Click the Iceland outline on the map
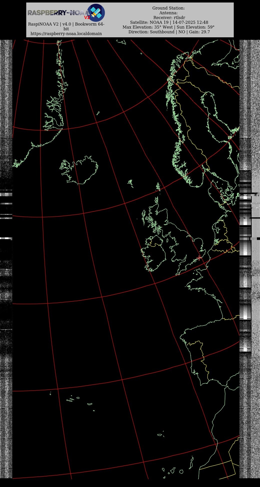 pyautogui.click(x=79, y=170)
